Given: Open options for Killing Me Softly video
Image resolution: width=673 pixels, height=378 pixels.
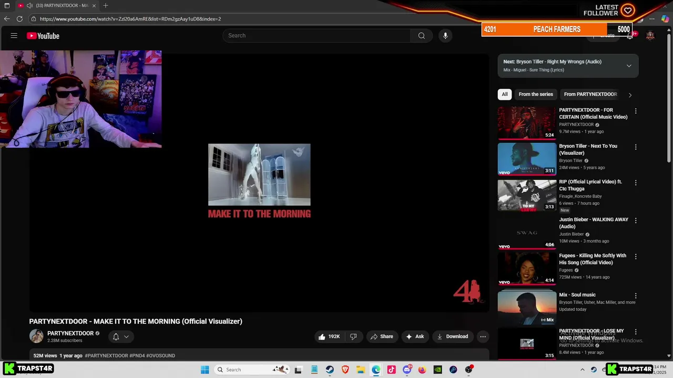Looking at the screenshot, I should pyautogui.click(x=636, y=257).
